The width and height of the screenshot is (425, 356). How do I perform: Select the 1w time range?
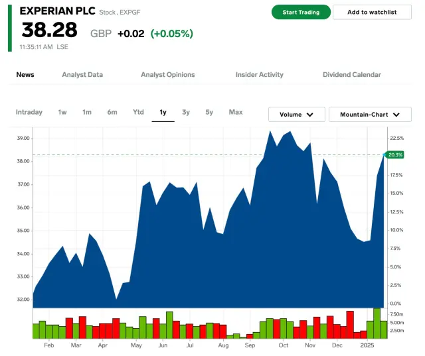tap(62, 112)
